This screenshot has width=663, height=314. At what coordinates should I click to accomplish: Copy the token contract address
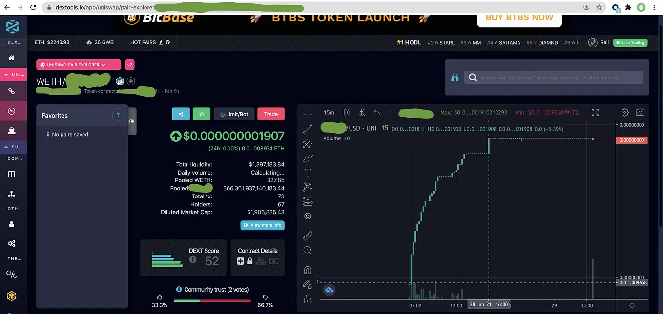(157, 91)
